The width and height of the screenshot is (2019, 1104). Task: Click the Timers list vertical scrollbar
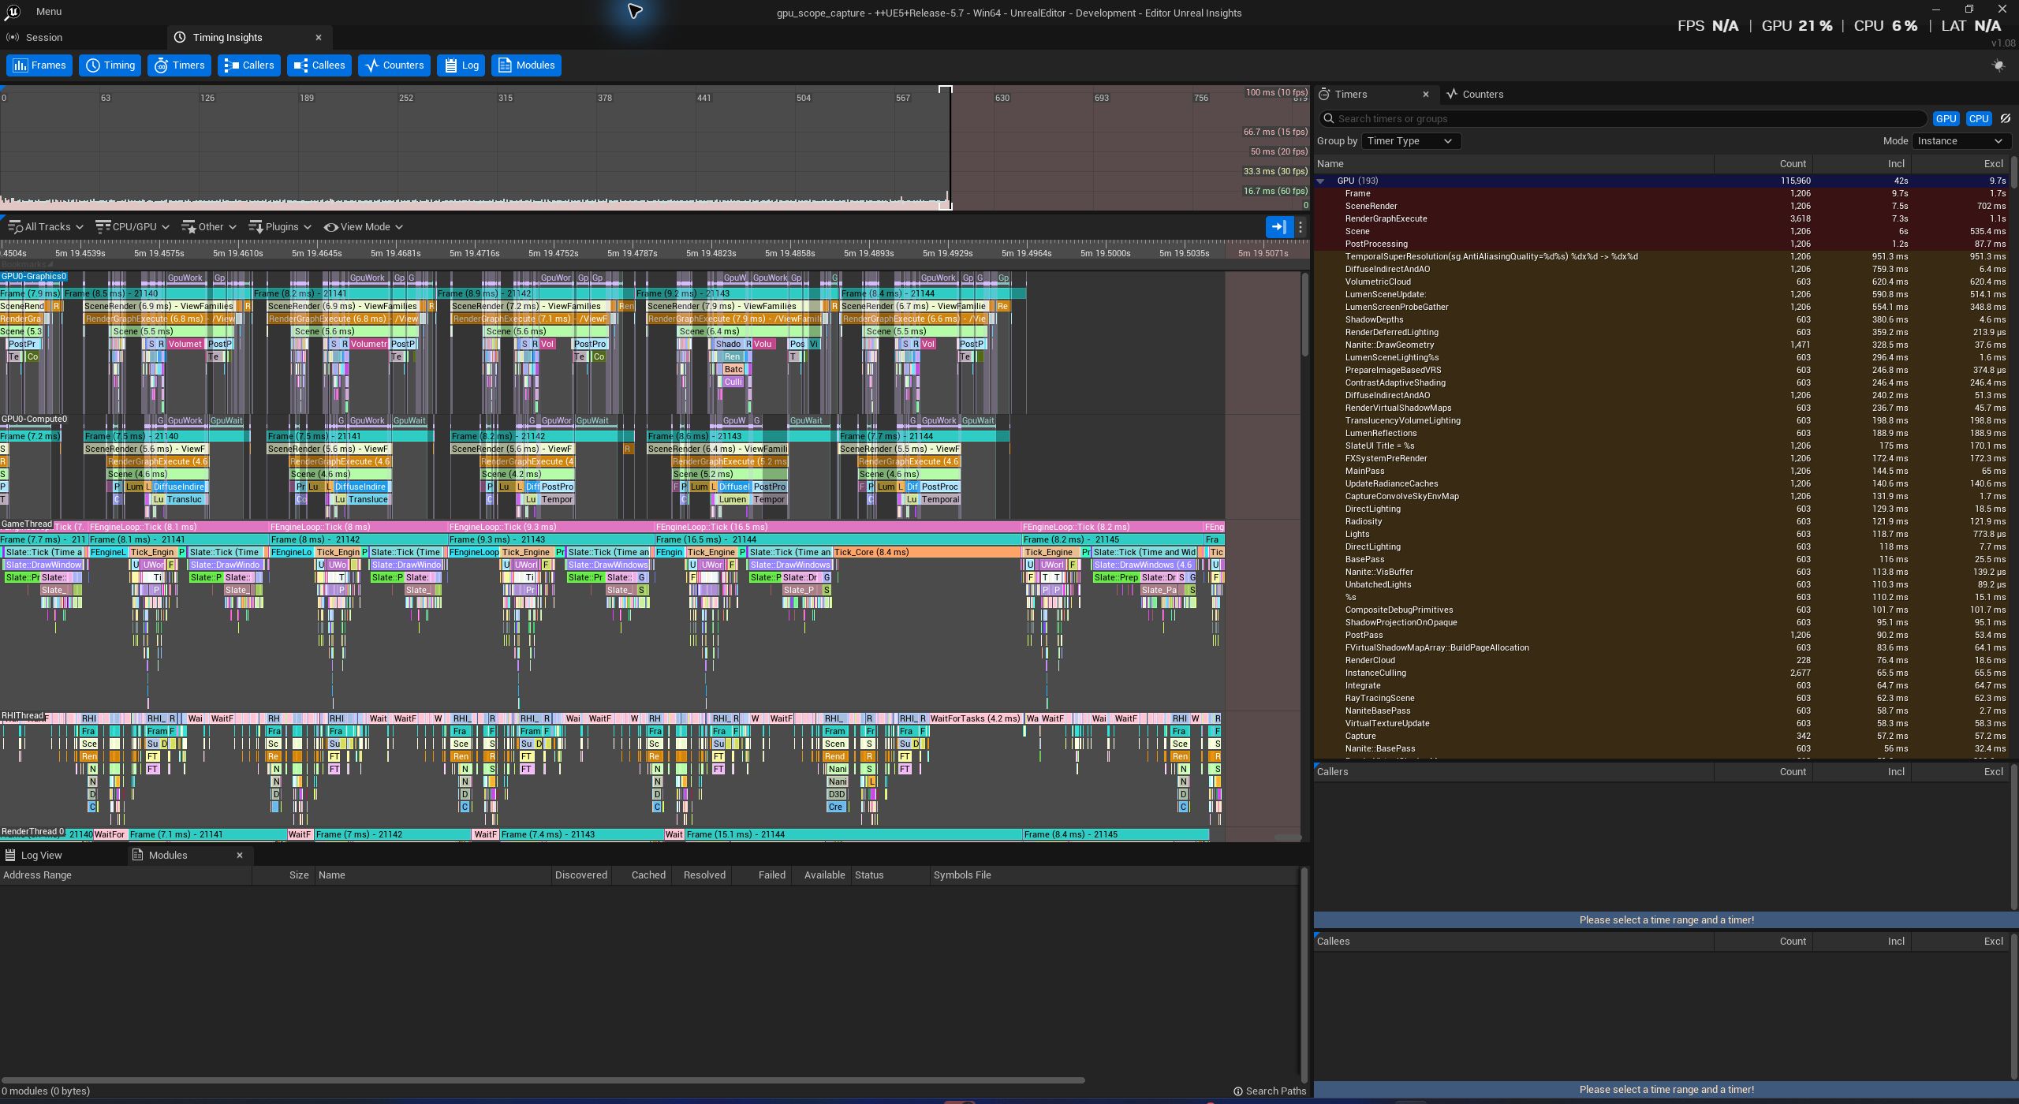[2014, 172]
